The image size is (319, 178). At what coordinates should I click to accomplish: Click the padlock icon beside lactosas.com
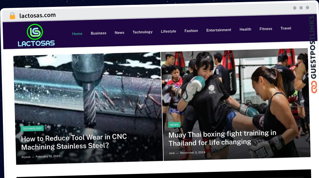click(12, 16)
